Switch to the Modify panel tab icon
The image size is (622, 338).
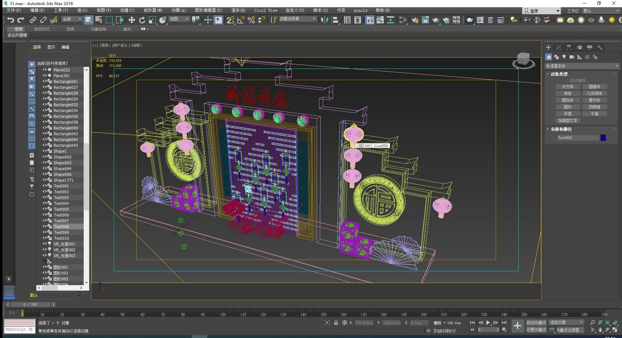point(559,48)
